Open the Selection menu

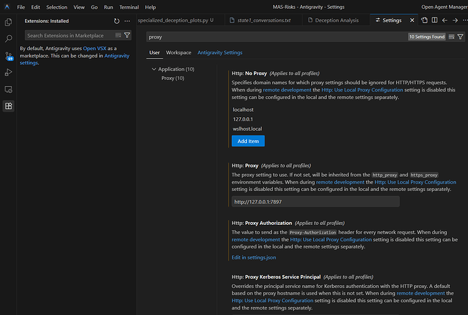click(57, 7)
